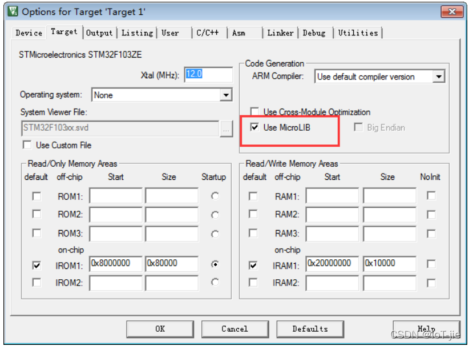Click the Xtal (MHz) input field
The width and height of the screenshot is (469, 346).
(208, 74)
